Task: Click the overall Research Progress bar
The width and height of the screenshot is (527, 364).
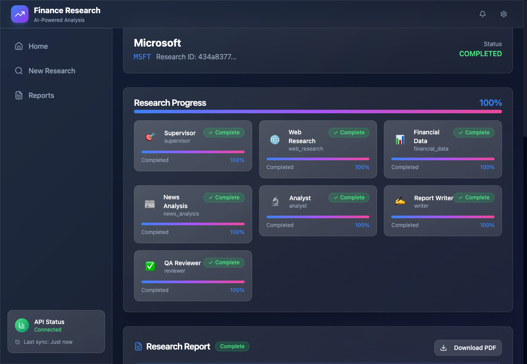Action: (x=318, y=112)
